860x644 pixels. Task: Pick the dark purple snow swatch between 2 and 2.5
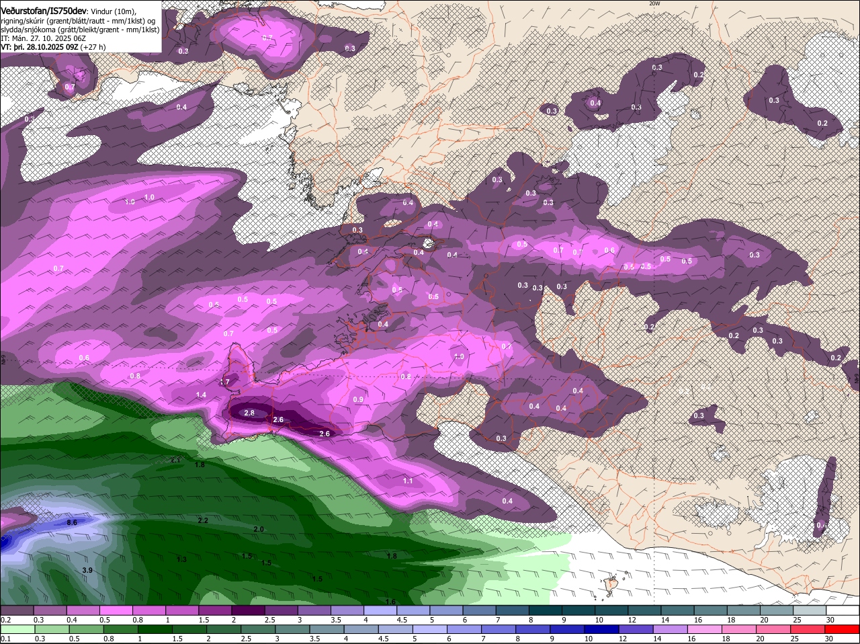pos(247,610)
